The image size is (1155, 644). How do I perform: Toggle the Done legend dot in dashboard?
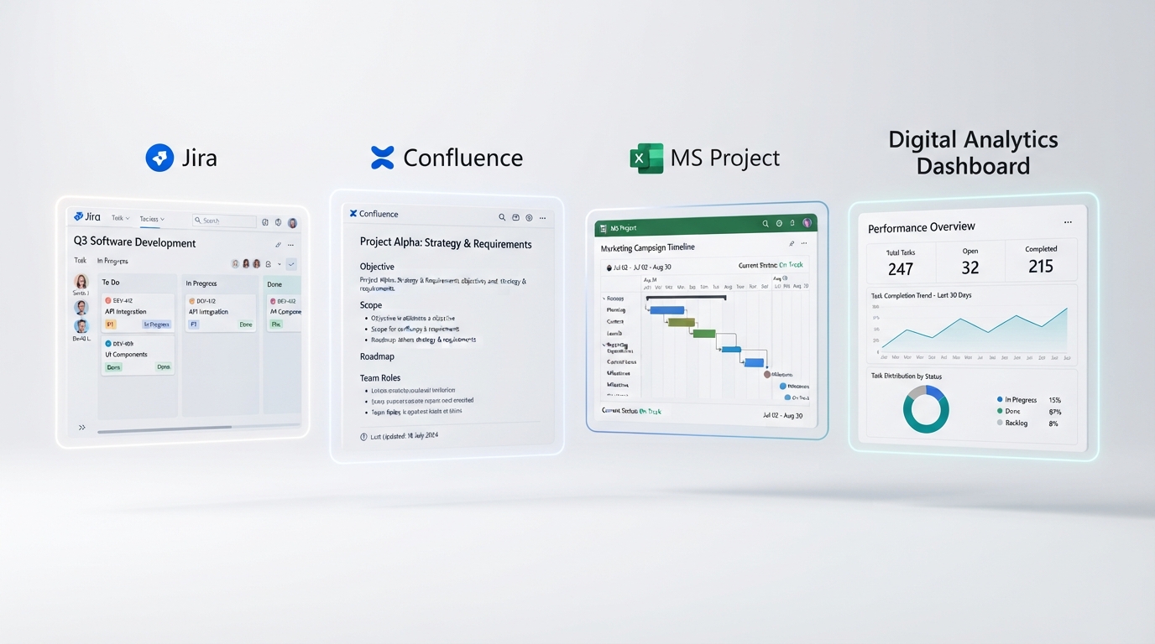(x=1000, y=411)
